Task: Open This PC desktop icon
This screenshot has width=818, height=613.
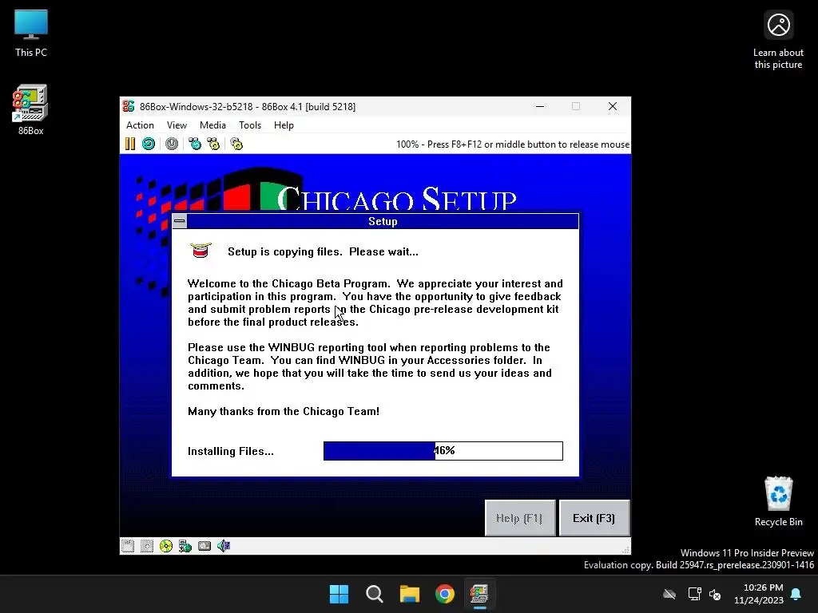Action: (x=31, y=34)
